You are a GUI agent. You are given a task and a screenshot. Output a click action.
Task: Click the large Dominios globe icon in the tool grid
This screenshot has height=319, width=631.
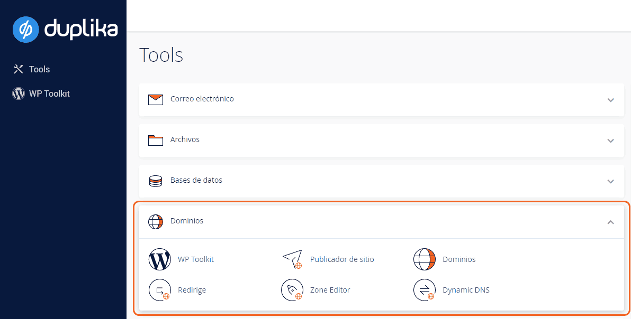coord(424,259)
